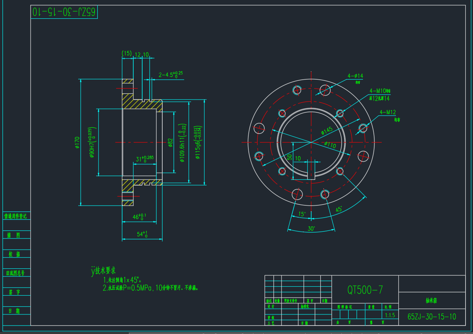This screenshot has height=334, width=473.
Task: Click the ø170 diameter dimension text
Action: click(x=77, y=142)
